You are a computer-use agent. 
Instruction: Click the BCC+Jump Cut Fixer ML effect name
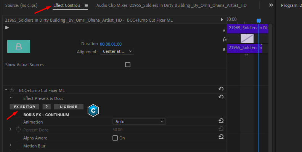42,90
